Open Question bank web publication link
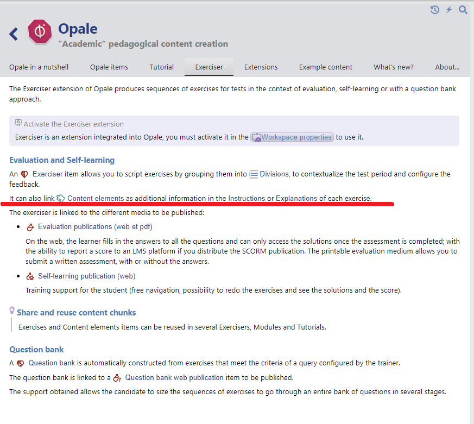Image resolution: width=474 pixels, height=424 pixels. pos(174,378)
